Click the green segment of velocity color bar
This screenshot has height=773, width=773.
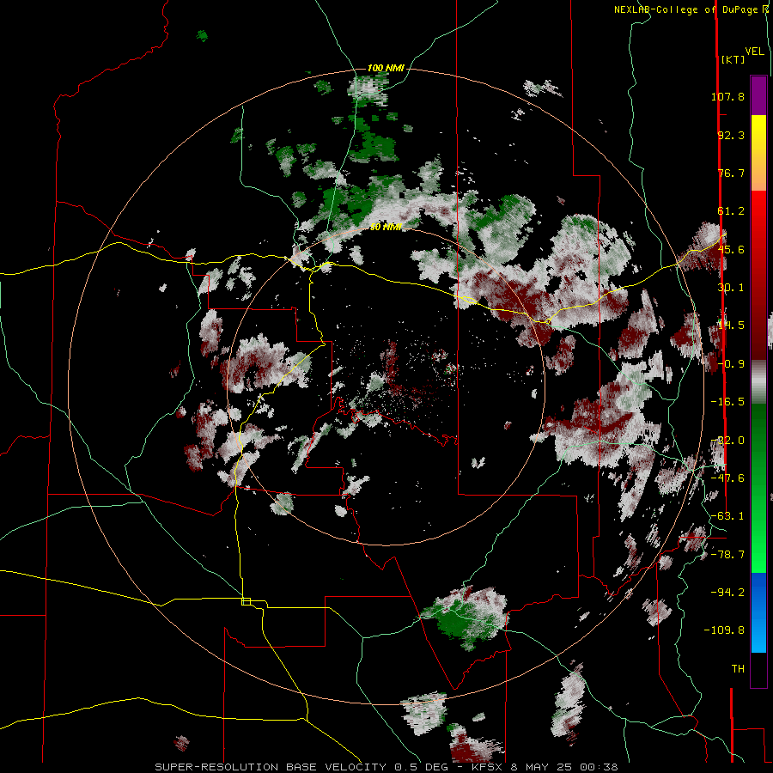pyautogui.click(x=758, y=488)
